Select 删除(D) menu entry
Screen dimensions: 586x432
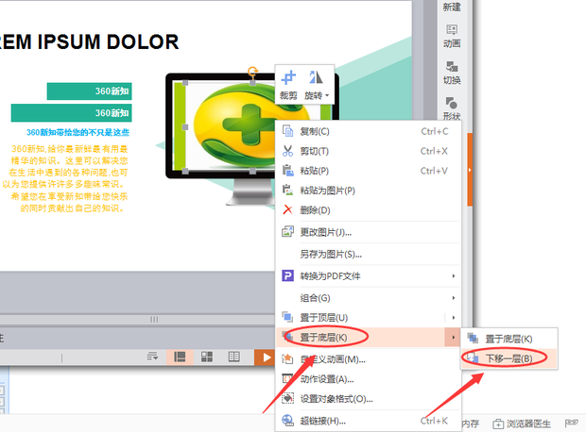[368, 210]
